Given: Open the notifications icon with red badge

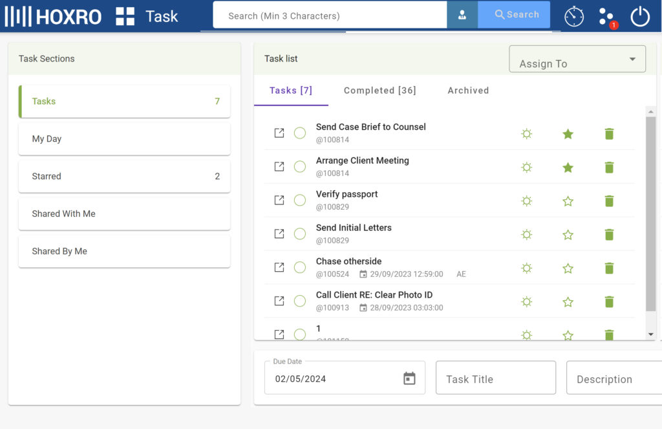Looking at the screenshot, I should [606, 17].
